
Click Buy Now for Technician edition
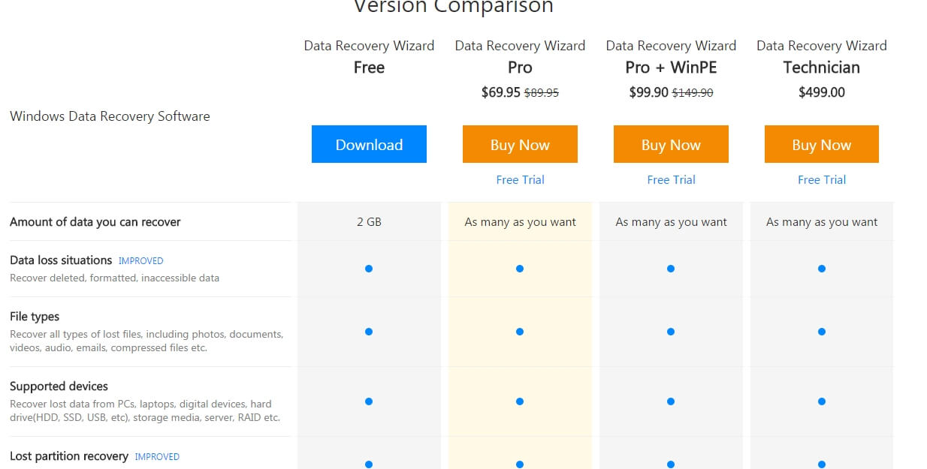click(822, 144)
